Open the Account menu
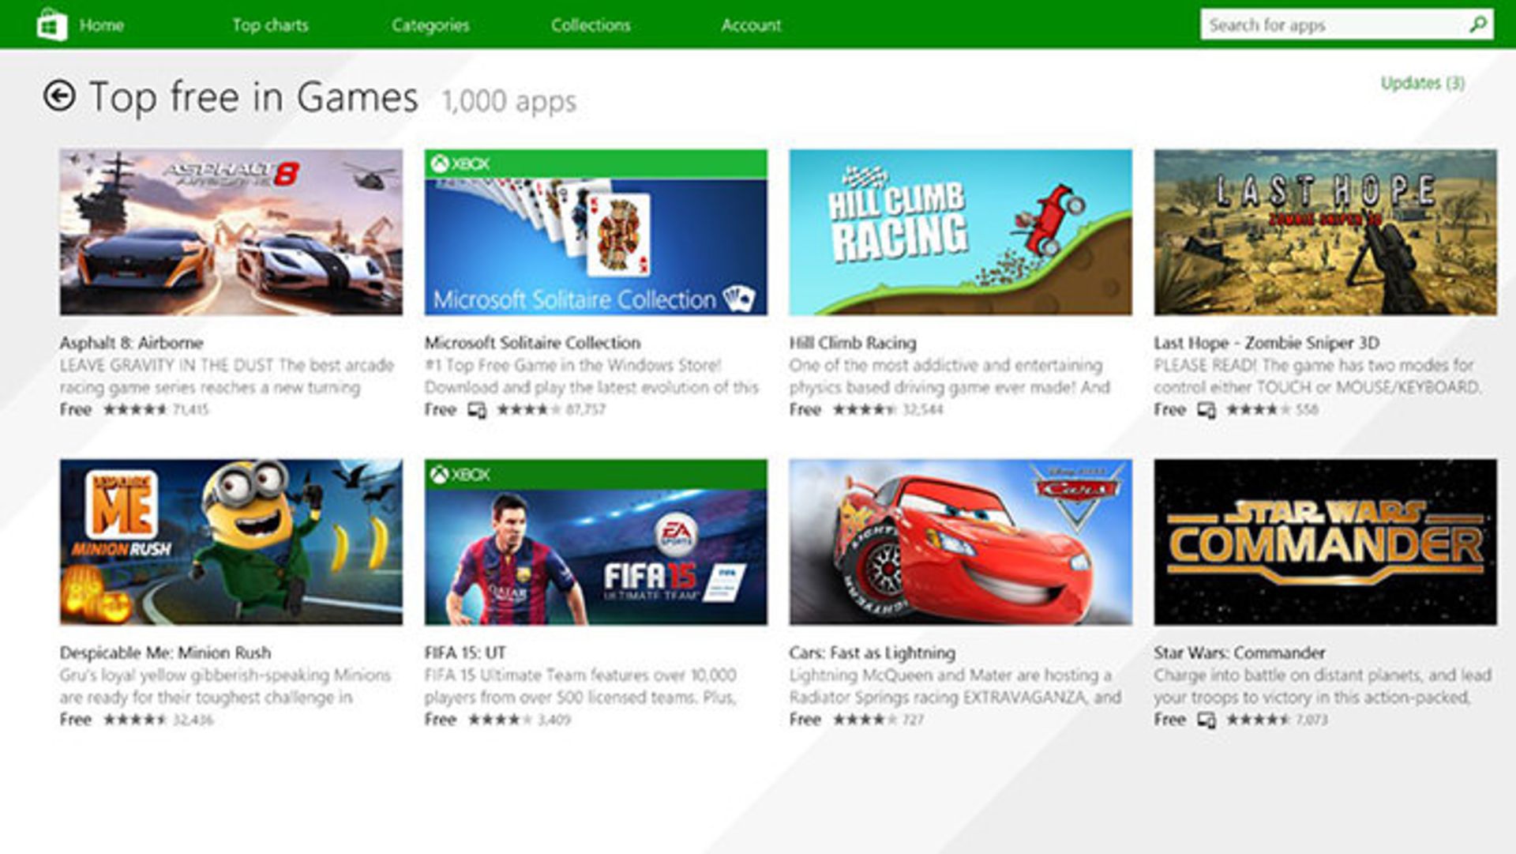The height and width of the screenshot is (854, 1516). tap(751, 25)
